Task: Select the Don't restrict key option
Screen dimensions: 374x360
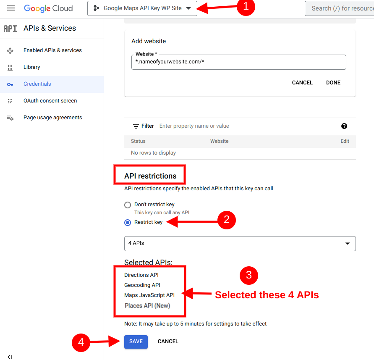Action: click(127, 205)
